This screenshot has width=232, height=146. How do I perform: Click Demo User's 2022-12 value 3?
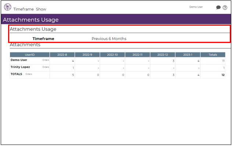point(173,61)
